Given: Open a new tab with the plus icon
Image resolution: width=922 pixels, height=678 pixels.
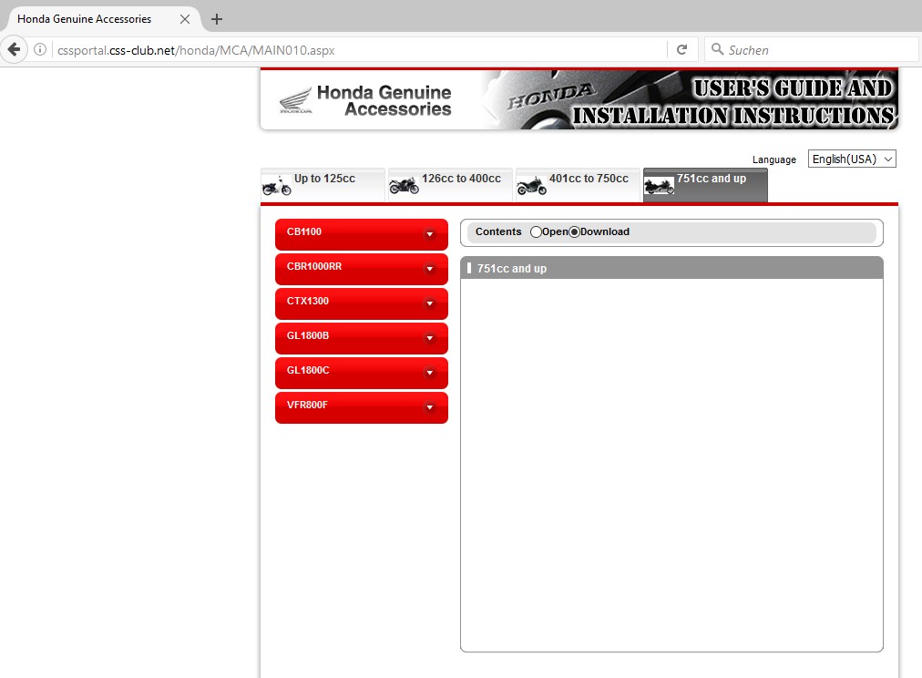Looking at the screenshot, I should [x=217, y=19].
